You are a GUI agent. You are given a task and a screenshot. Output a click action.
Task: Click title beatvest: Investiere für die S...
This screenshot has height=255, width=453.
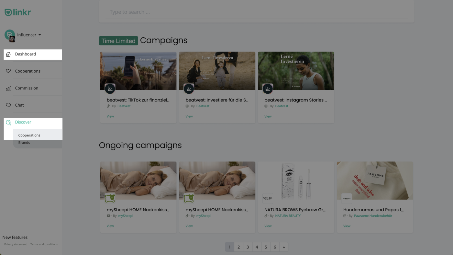217,100
